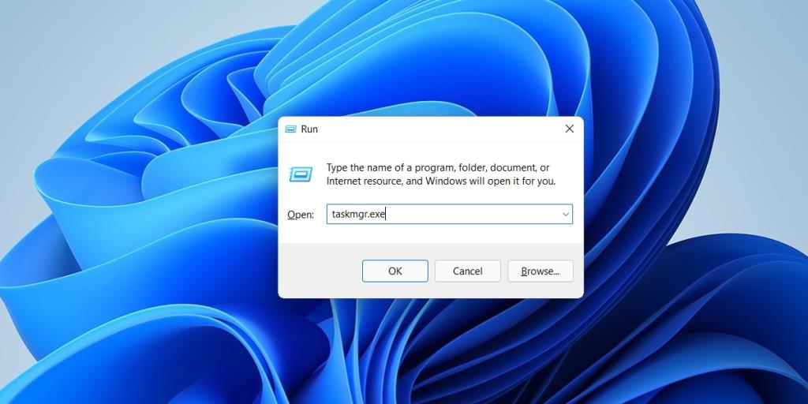Click the small Run icon in title bar
Viewport: 808px width, 404px height.
click(x=290, y=129)
